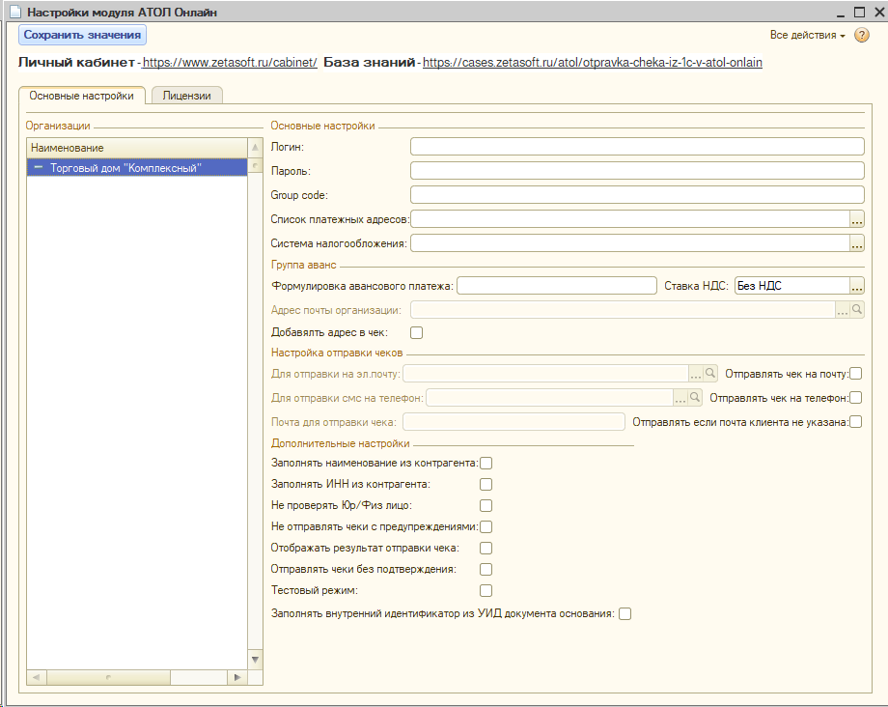The image size is (888, 707).
Task: Click 'Список платежных адресов' input field
Action: pos(629,219)
